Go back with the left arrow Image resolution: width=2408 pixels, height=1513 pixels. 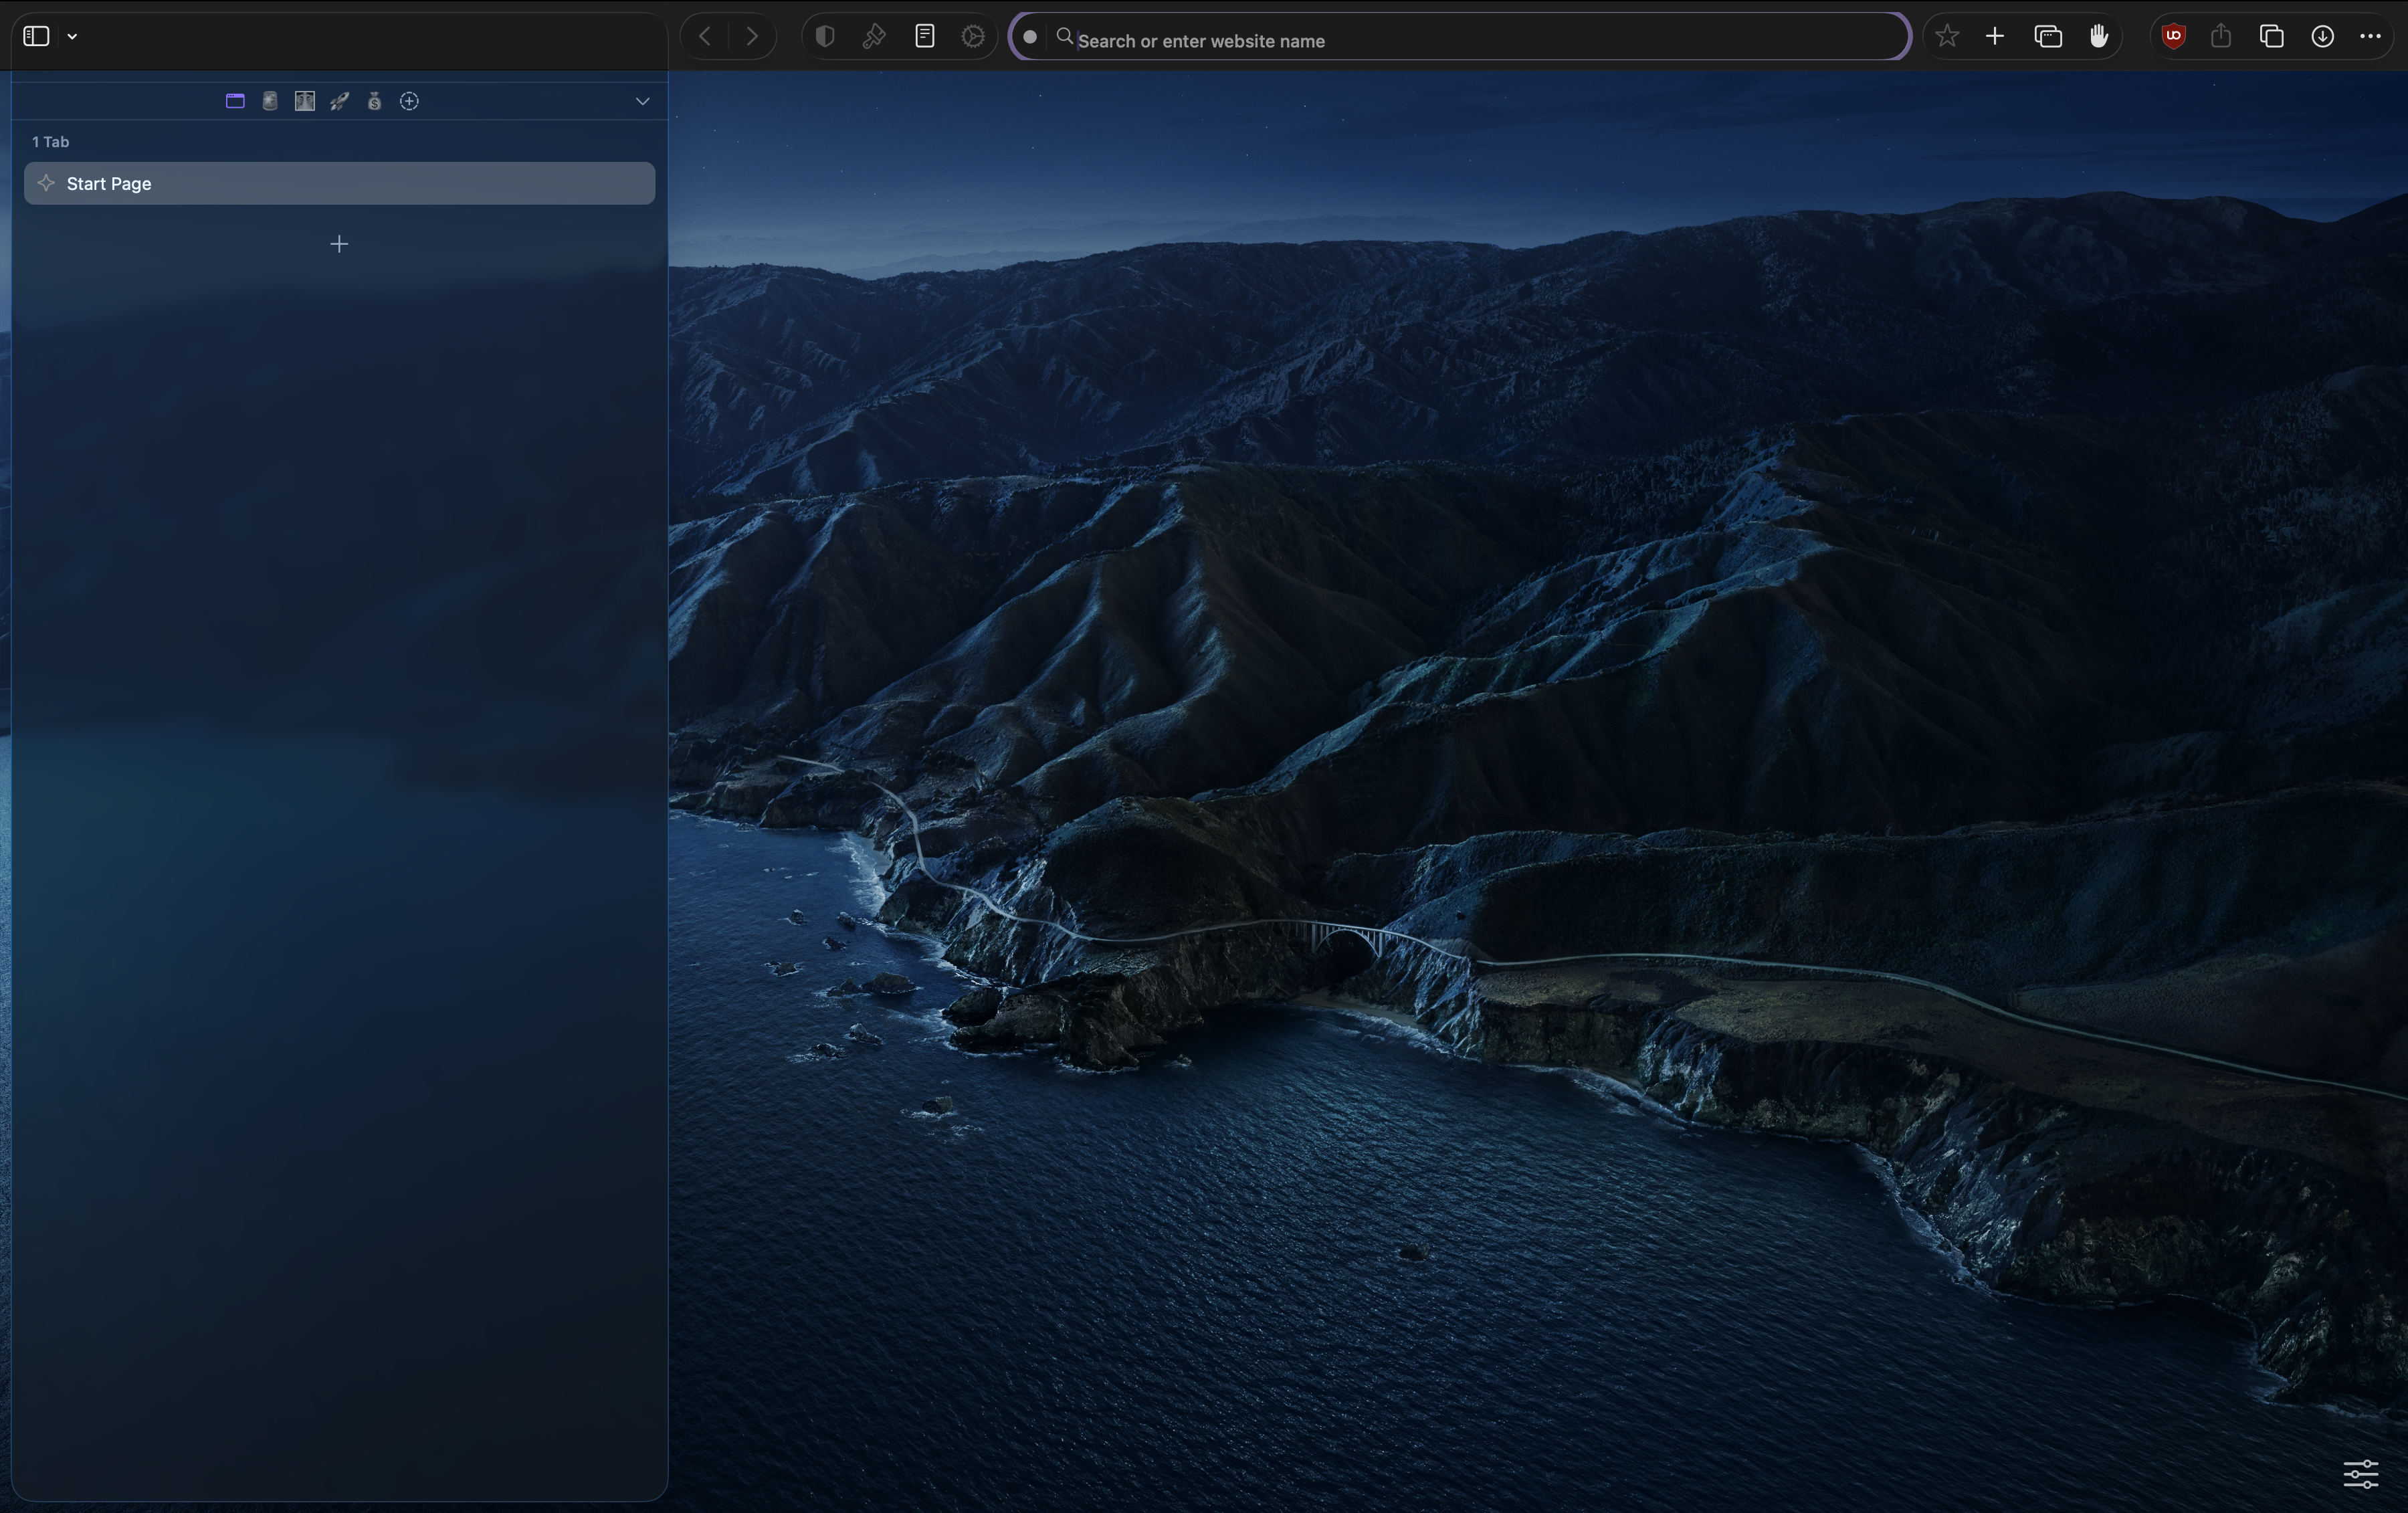(x=705, y=37)
